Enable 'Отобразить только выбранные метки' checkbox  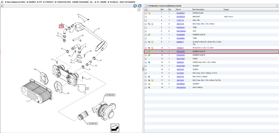(x=146, y=6)
